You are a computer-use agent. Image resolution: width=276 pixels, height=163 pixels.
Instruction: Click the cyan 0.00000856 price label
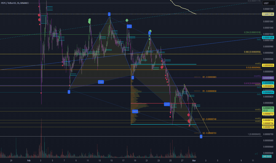tap(268, 83)
